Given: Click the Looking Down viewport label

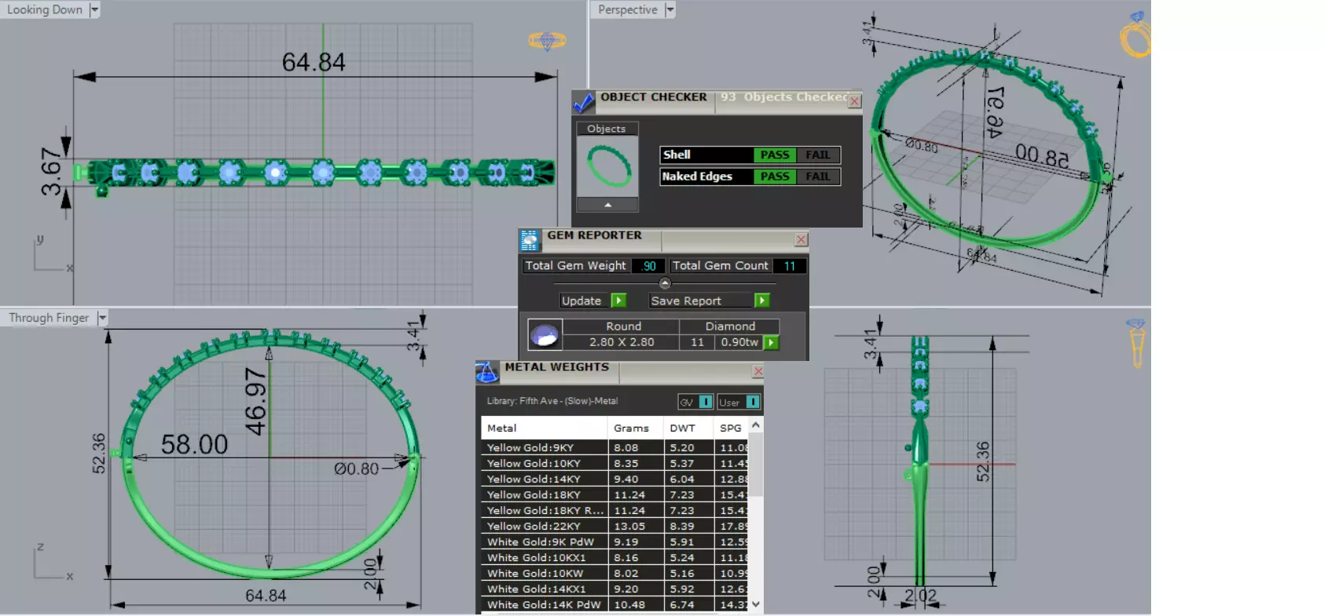Looking at the screenshot, I should coord(45,9).
